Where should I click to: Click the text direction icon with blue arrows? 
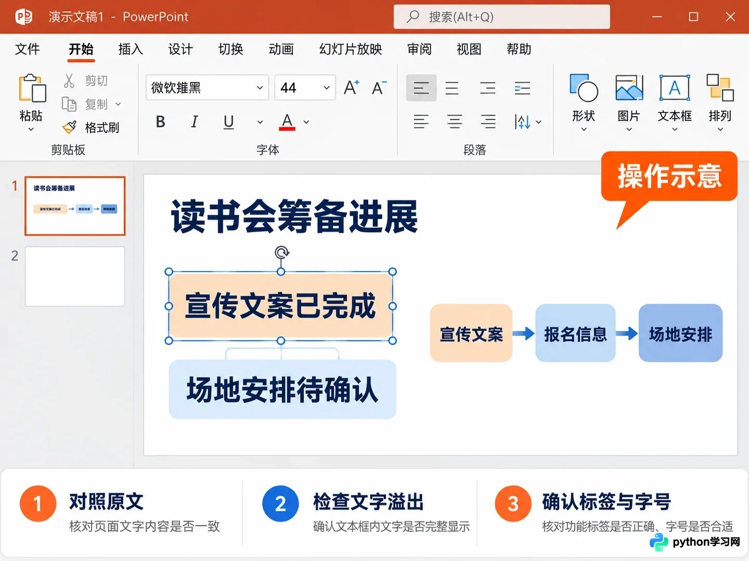(x=522, y=122)
